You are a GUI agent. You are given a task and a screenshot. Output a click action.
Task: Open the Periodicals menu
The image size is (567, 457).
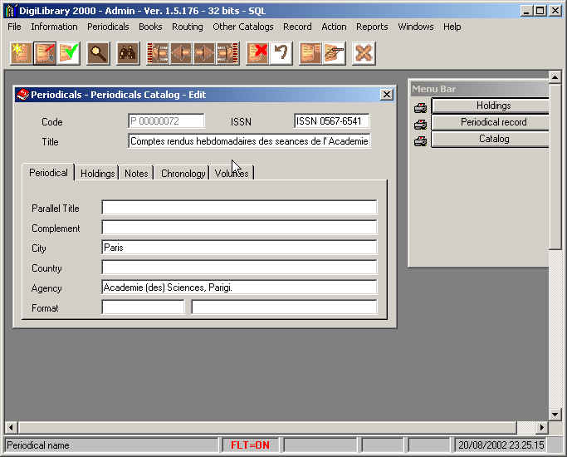click(108, 27)
